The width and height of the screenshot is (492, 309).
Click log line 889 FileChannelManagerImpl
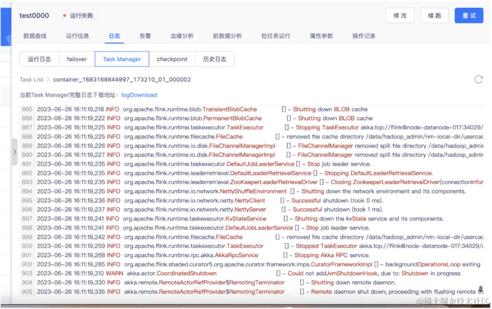click(251, 146)
